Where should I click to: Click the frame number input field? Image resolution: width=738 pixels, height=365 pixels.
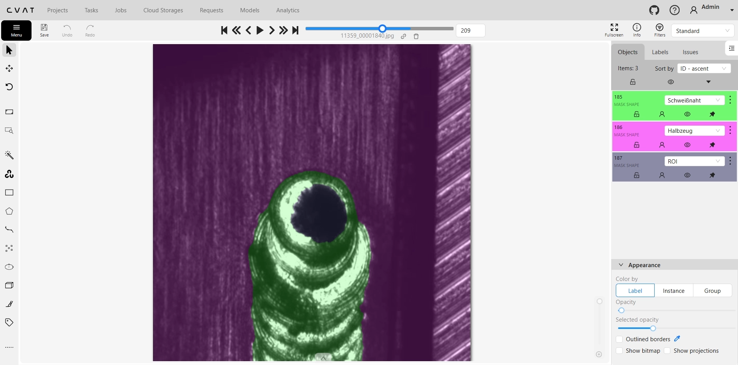click(x=470, y=30)
